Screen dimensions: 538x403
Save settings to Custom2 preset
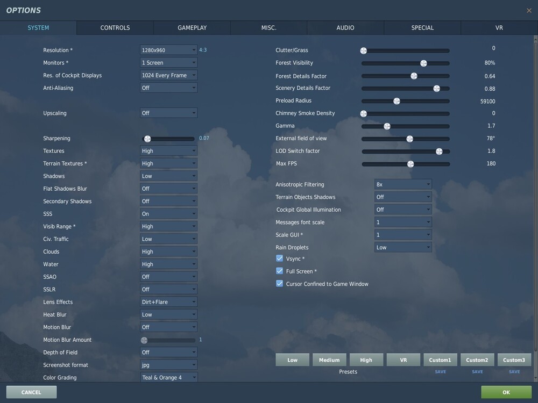[x=477, y=372]
